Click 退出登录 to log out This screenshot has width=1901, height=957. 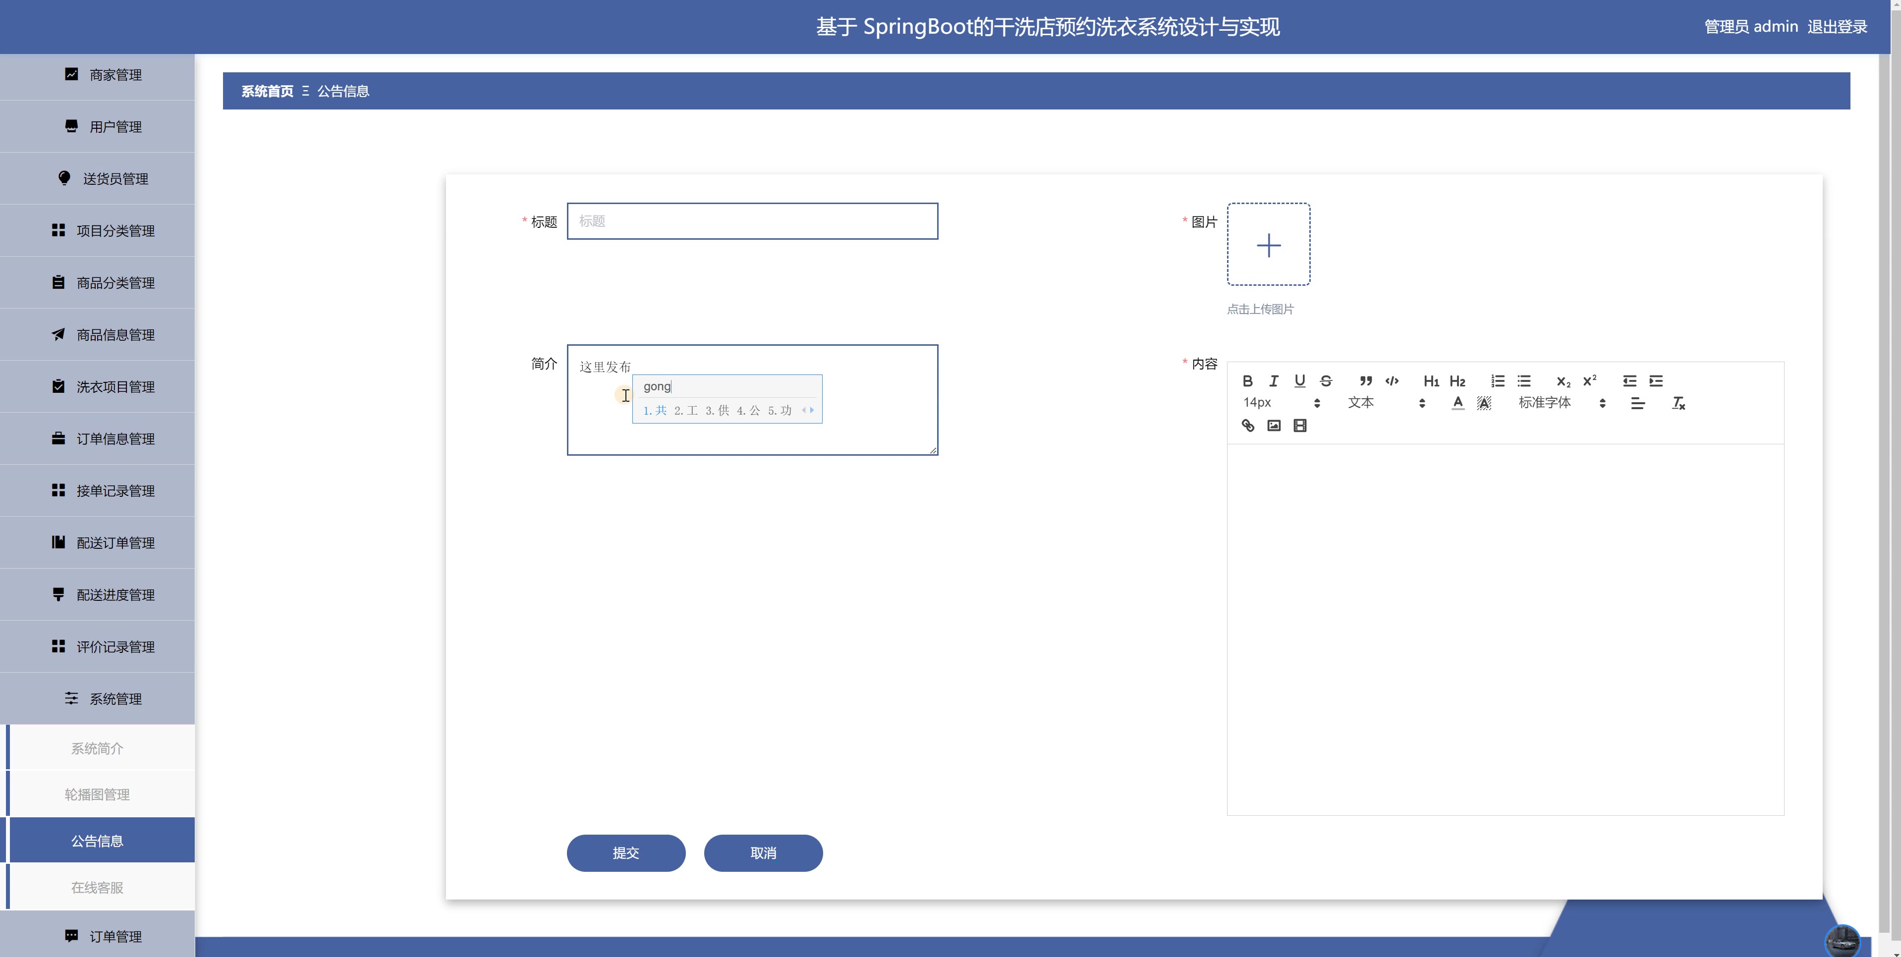tap(1837, 27)
